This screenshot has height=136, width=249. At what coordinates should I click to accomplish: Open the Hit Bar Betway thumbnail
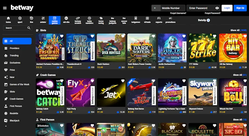click(233, 48)
